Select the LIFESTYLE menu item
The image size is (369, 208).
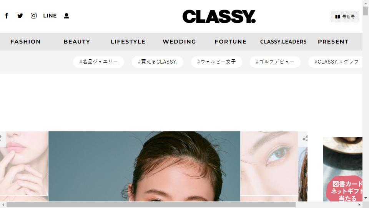point(128,42)
